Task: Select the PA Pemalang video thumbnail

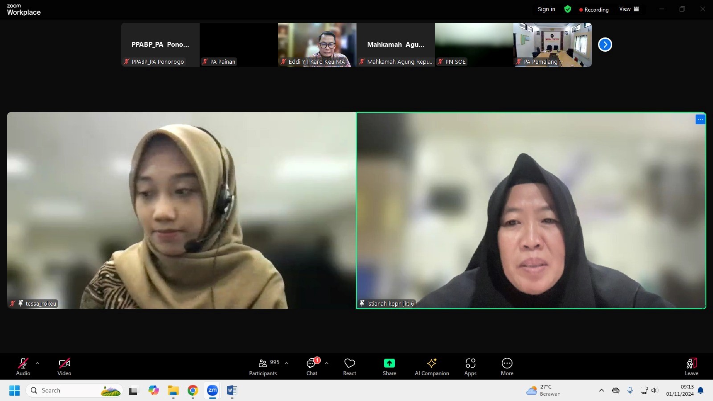Action: 552,45
